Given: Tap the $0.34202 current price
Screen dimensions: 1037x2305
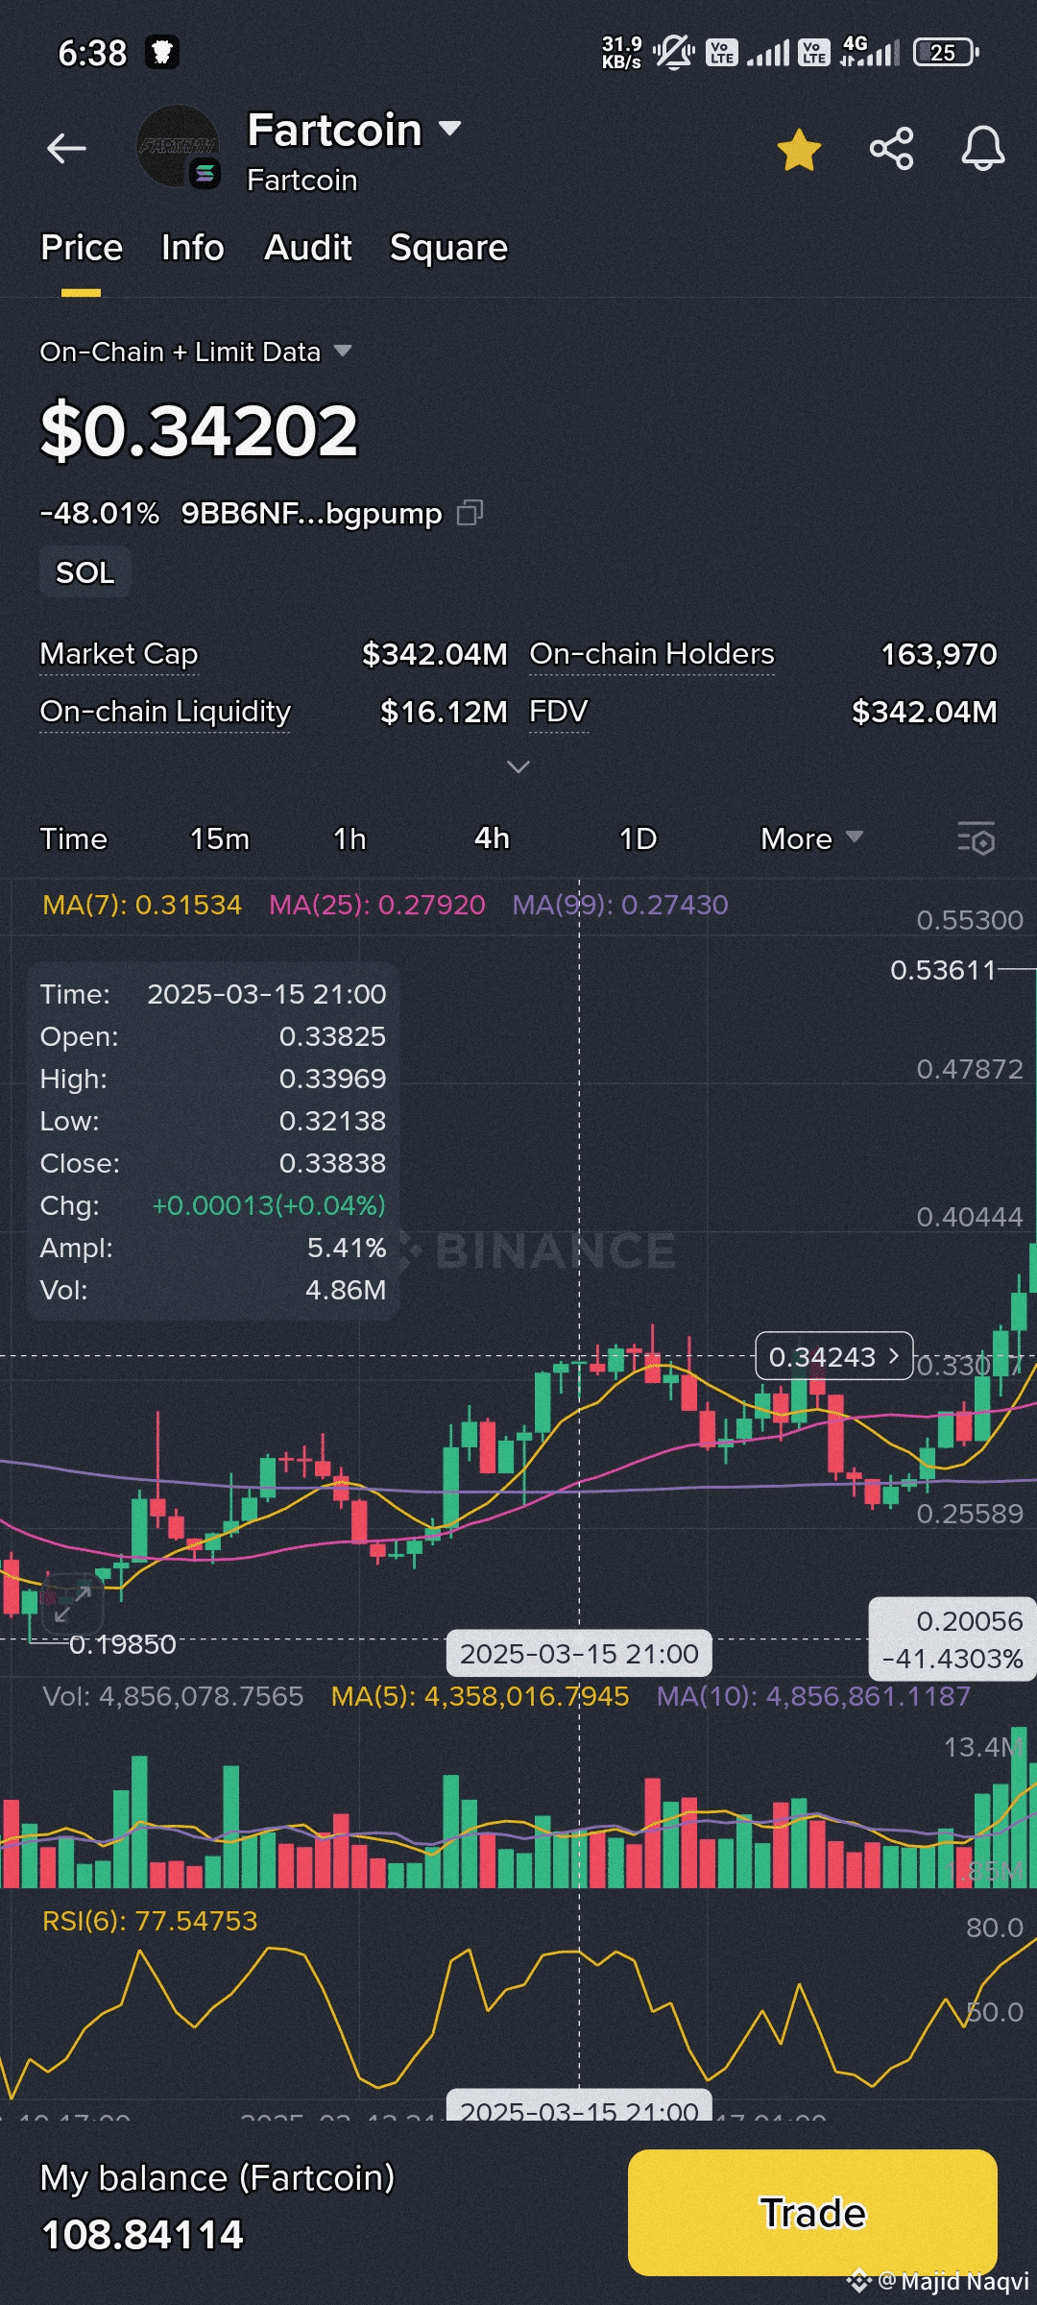Looking at the screenshot, I should coord(199,430).
